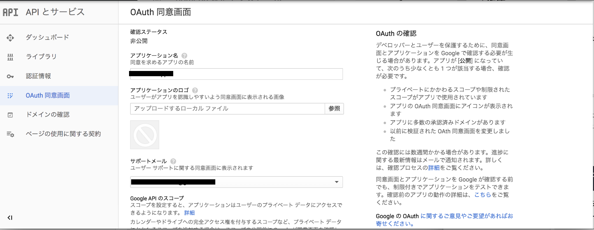Click the library icon in sidebar

coord(10,57)
